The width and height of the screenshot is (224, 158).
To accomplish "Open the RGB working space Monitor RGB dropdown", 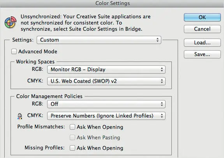I will (106, 70).
